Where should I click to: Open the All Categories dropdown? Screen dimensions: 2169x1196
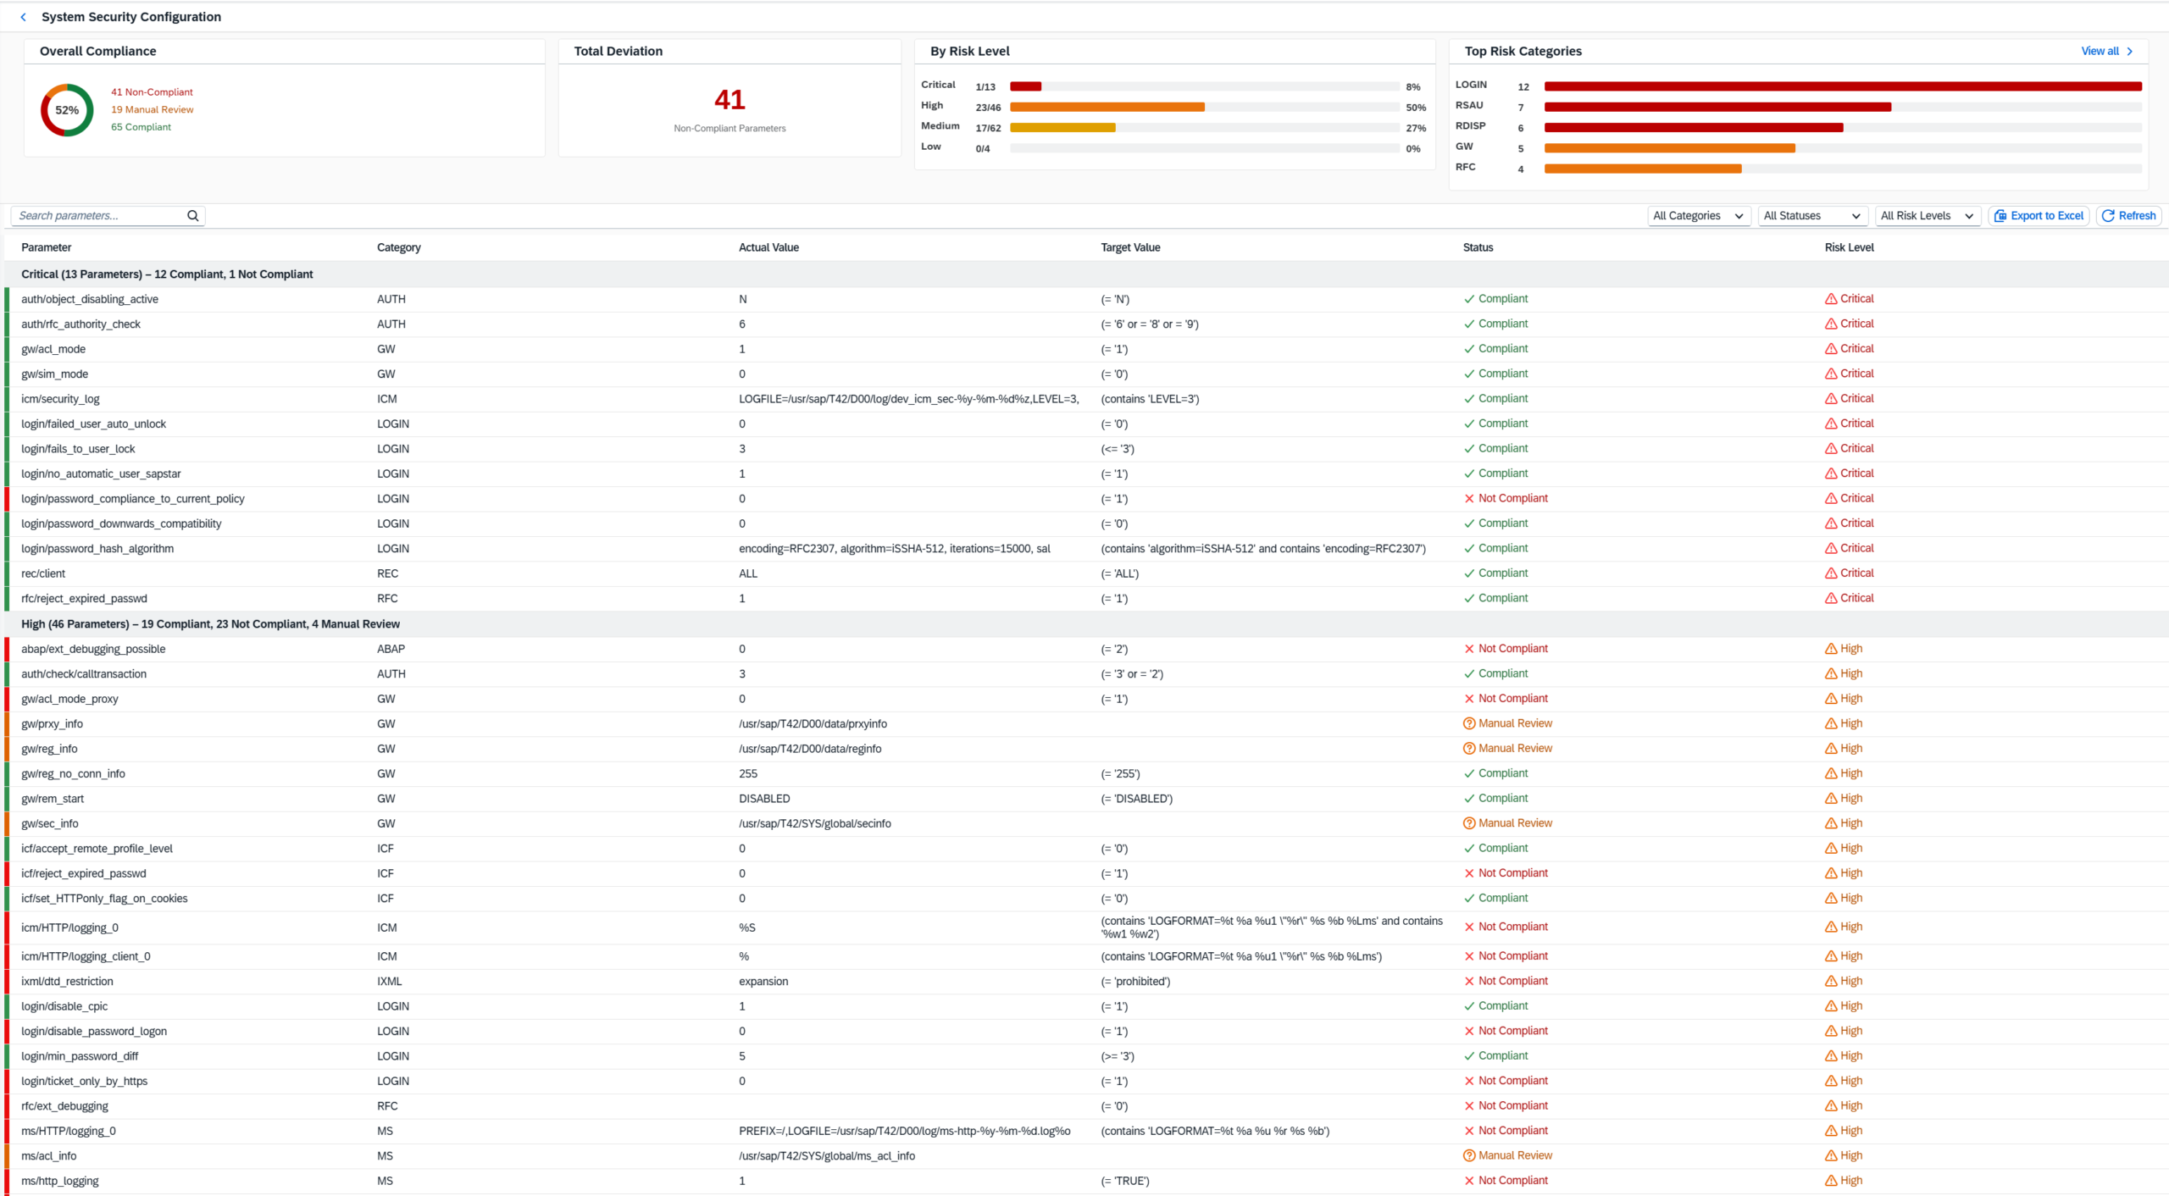1698,216
